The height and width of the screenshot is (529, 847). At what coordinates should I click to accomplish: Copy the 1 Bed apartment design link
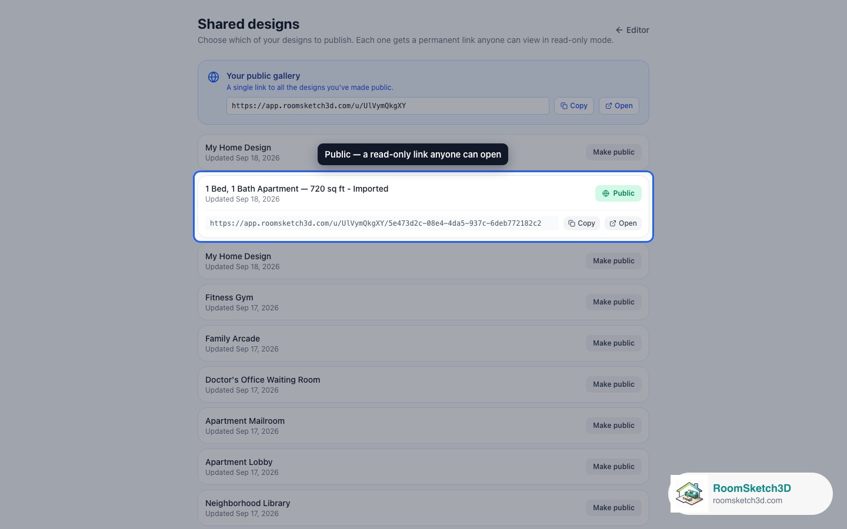point(582,223)
